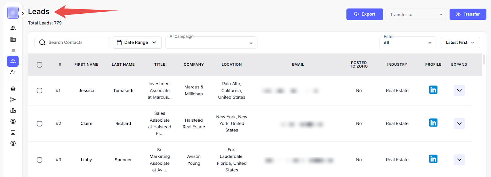Viewport: 491px width, 177px height.
Task: Click the Export button
Action: (365, 14)
